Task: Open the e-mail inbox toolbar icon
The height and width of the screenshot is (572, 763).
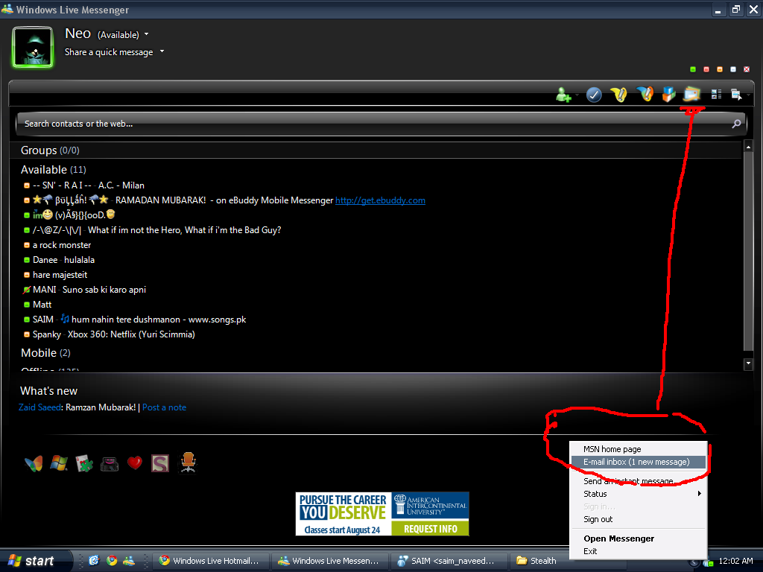Action: tap(692, 95)
